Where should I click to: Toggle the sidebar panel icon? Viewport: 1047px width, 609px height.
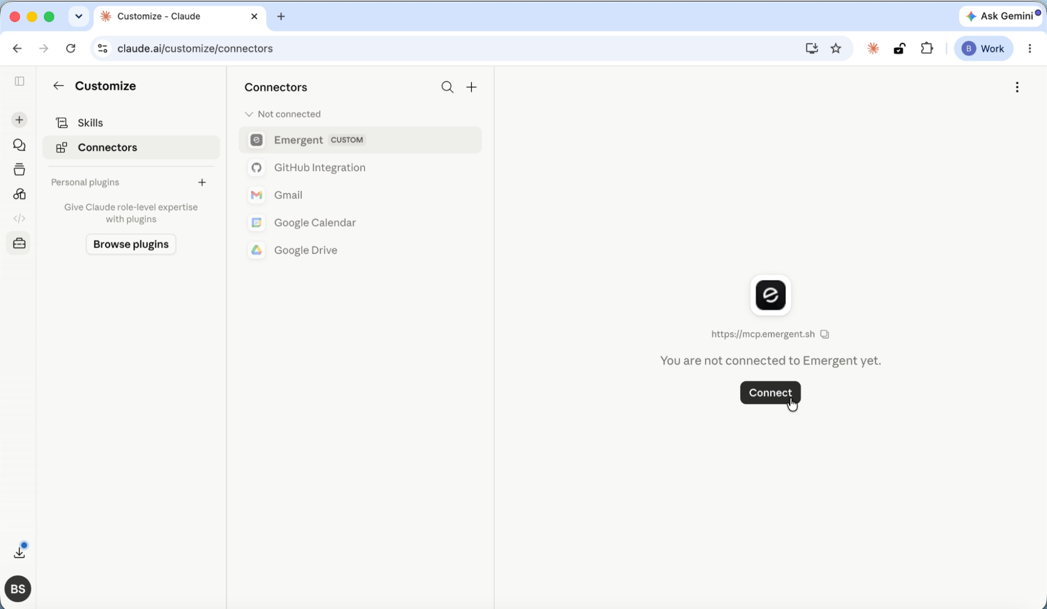click(19, 81)
